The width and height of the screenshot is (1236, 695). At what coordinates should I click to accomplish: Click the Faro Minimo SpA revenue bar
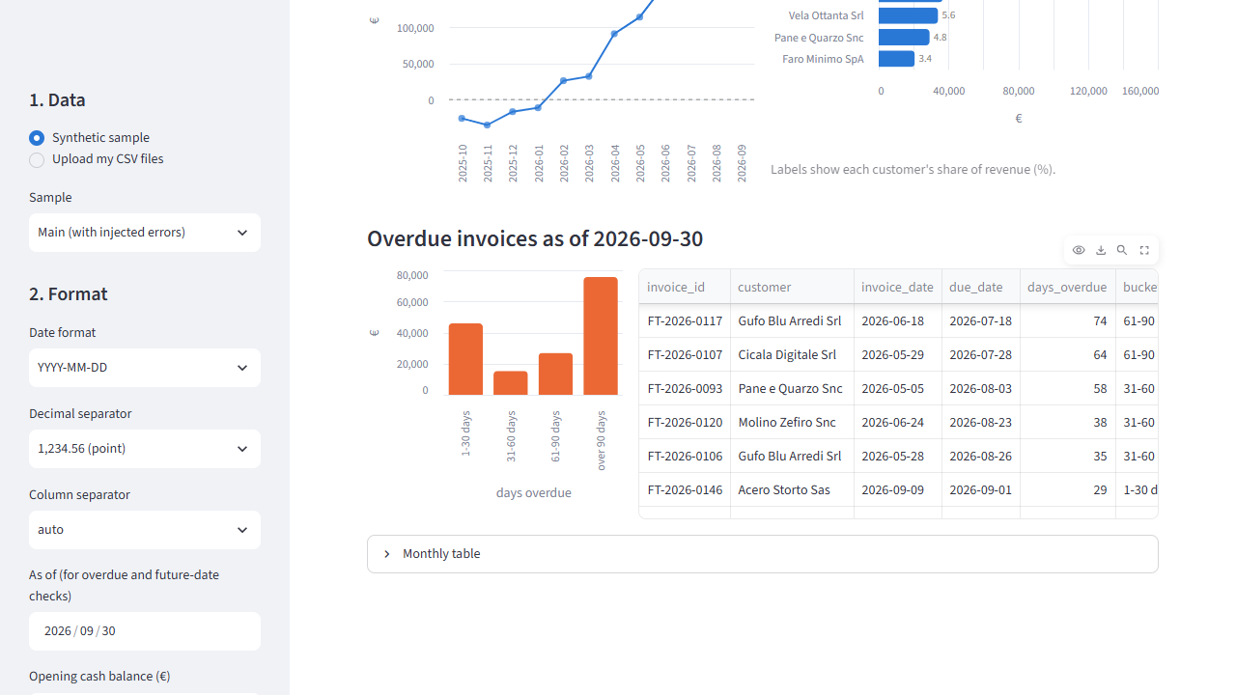(896, 59)
